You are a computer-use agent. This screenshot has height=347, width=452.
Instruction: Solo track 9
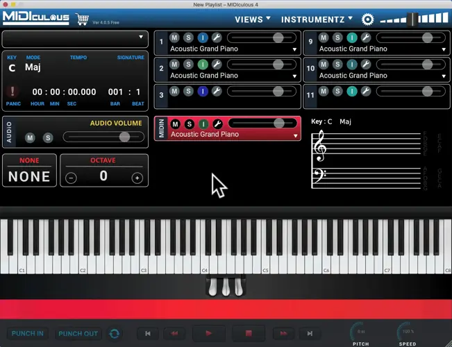337,37
